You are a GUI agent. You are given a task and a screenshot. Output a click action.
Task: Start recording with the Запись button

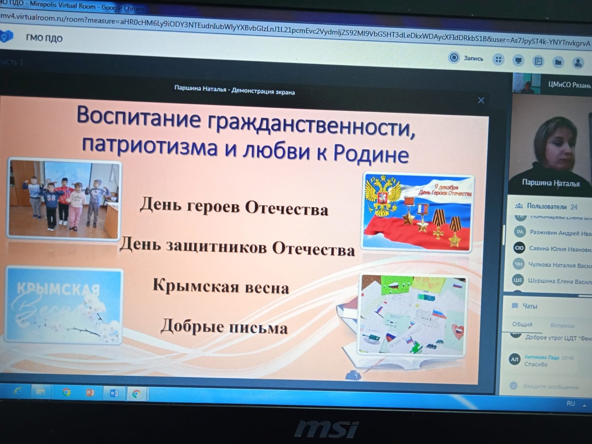click(466, 58)
